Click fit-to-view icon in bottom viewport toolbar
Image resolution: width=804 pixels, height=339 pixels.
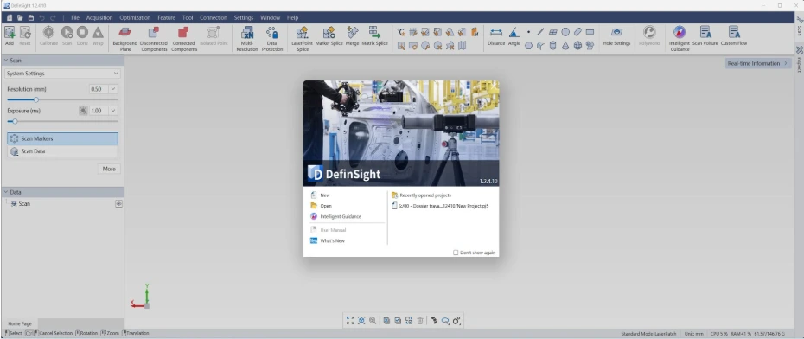[x=350, y=321]
